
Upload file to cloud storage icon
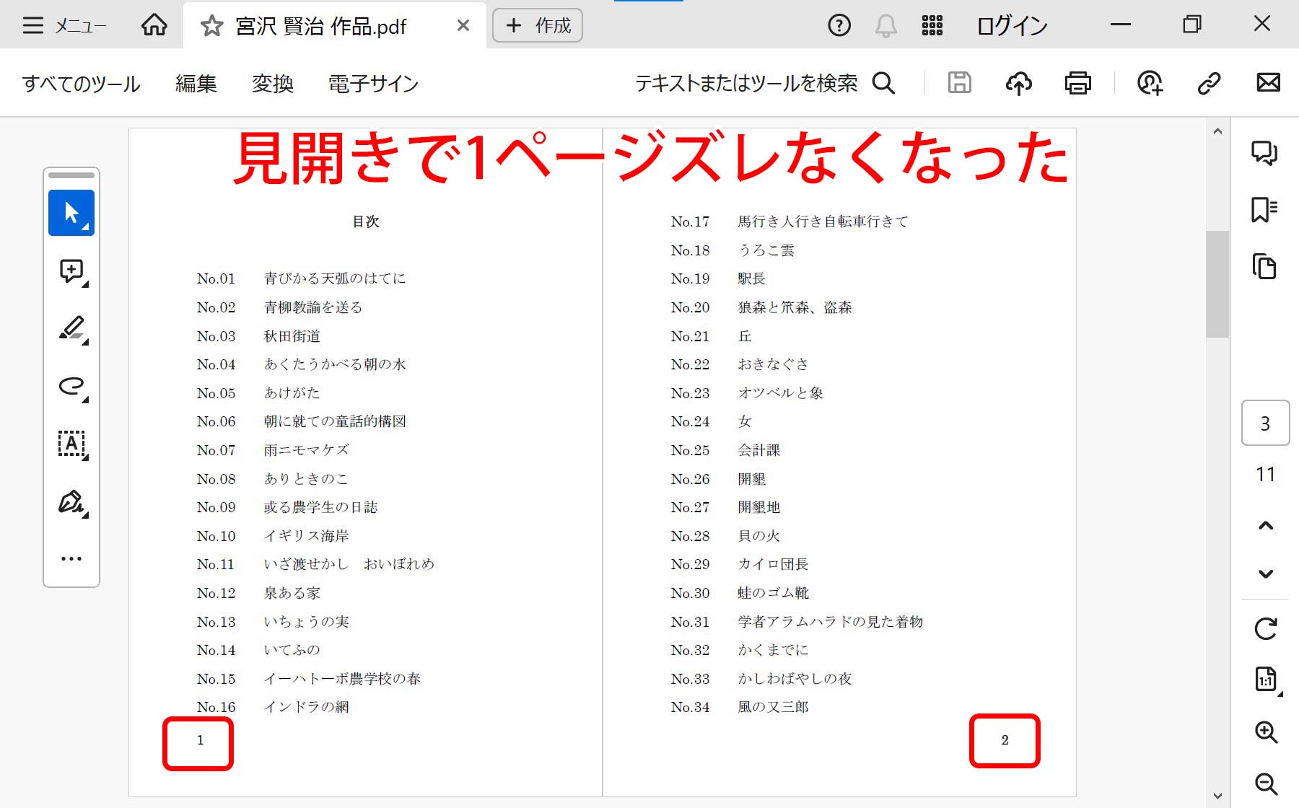coord(1018,83)
